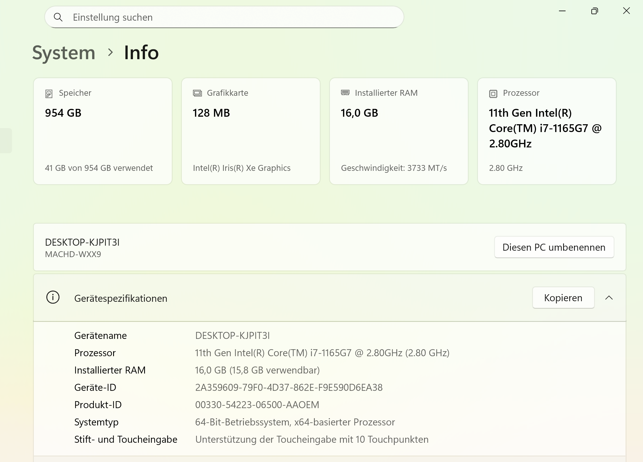This screenshot has width=643, height=462.
Task: Click the MACHD-WXX9 model text
Action: click(73, 254)
